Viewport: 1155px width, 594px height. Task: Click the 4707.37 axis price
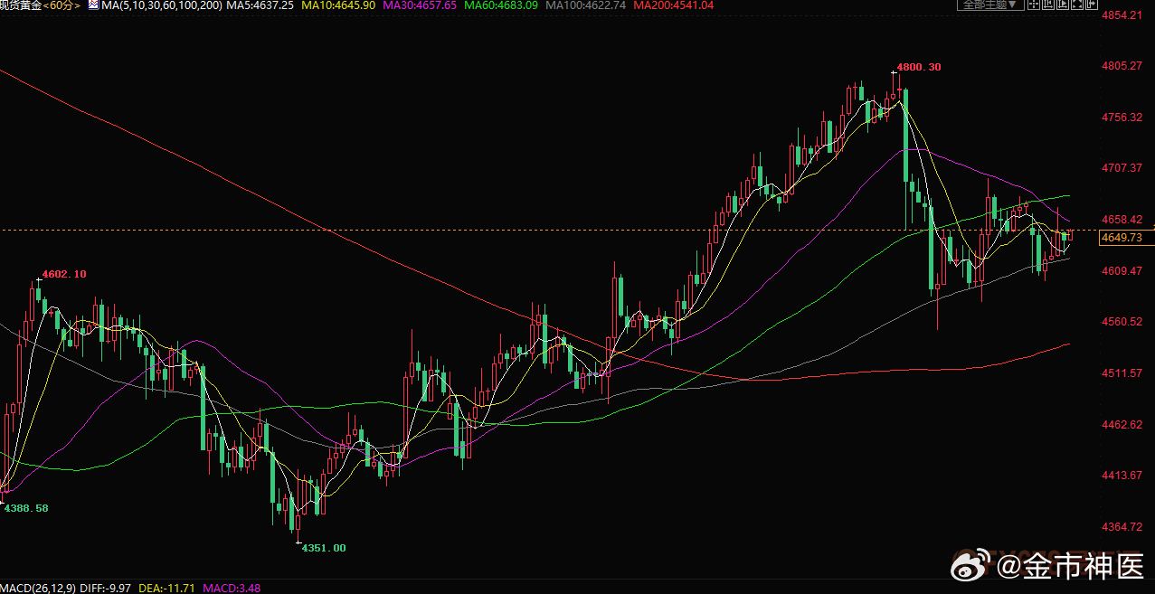[1122, 168]
